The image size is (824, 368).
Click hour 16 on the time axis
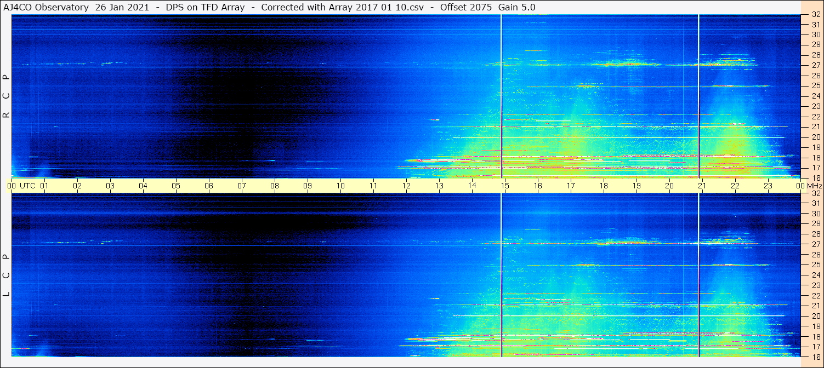click(538, 186)
